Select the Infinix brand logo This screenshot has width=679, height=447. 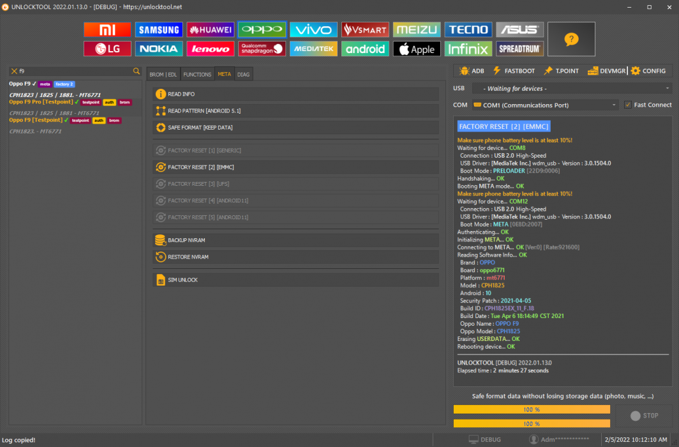click(x=468, y=49)
